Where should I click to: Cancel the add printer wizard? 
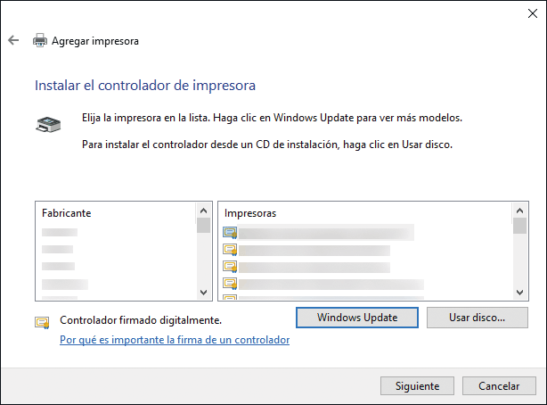(x=499, y=386)
